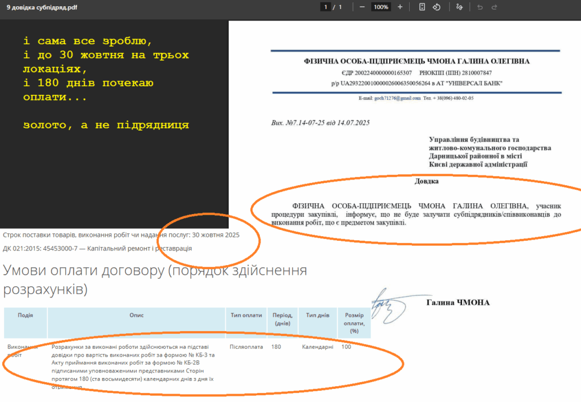The image size is (581, 402).
Task: Click the fit to page icon
Action: pyautogui.click(x=422, y=7)
